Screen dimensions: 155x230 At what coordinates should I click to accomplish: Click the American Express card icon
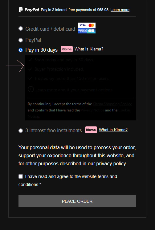[x=83, y=31]
